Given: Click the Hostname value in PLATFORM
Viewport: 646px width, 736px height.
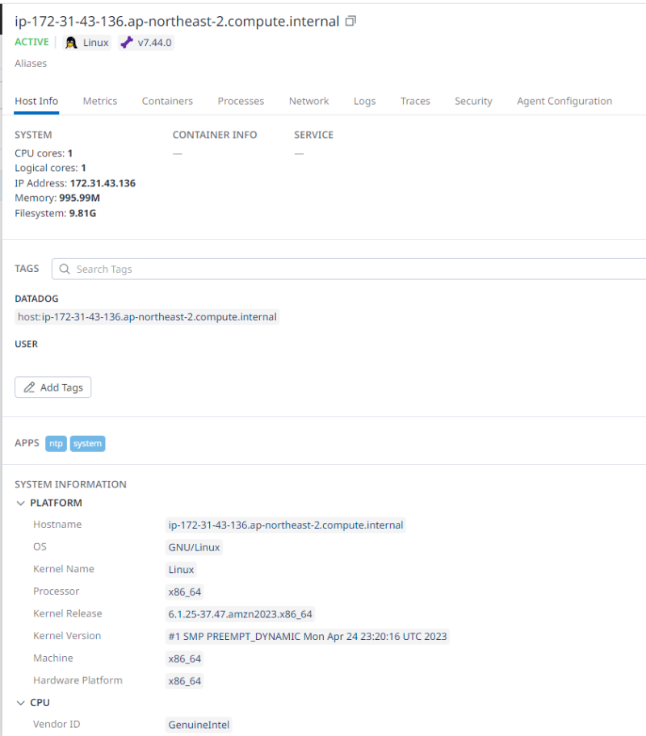Looking at the screenshot, I should 286,525.
